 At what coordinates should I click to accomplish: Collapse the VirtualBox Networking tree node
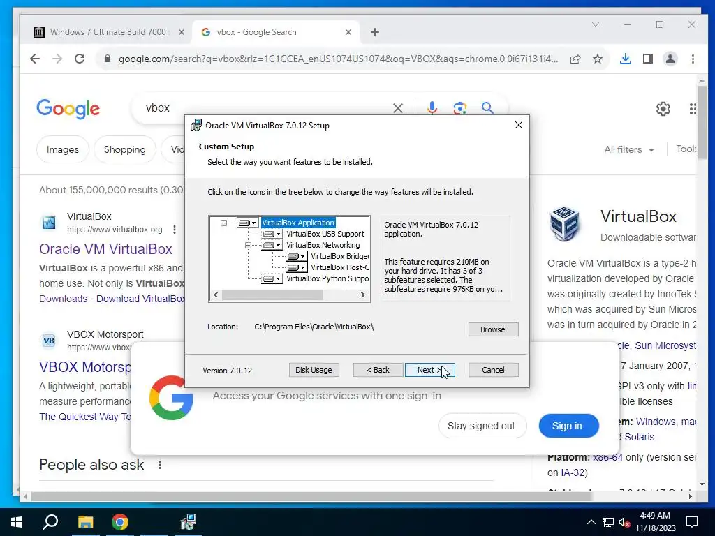[x=248, y=245]
